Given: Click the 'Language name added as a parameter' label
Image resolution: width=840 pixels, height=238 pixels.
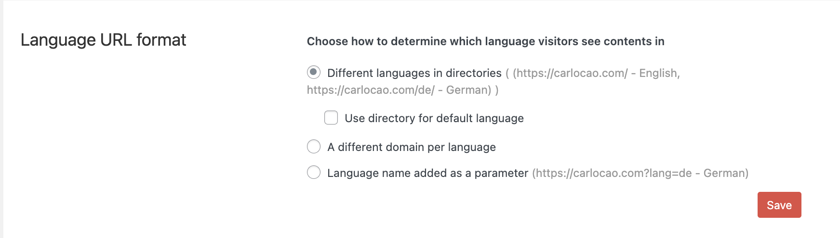Looking at the screenshot, I should [427, 173].
